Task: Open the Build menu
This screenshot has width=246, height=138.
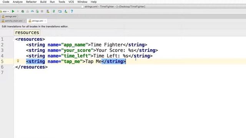Action: [43, 2]
